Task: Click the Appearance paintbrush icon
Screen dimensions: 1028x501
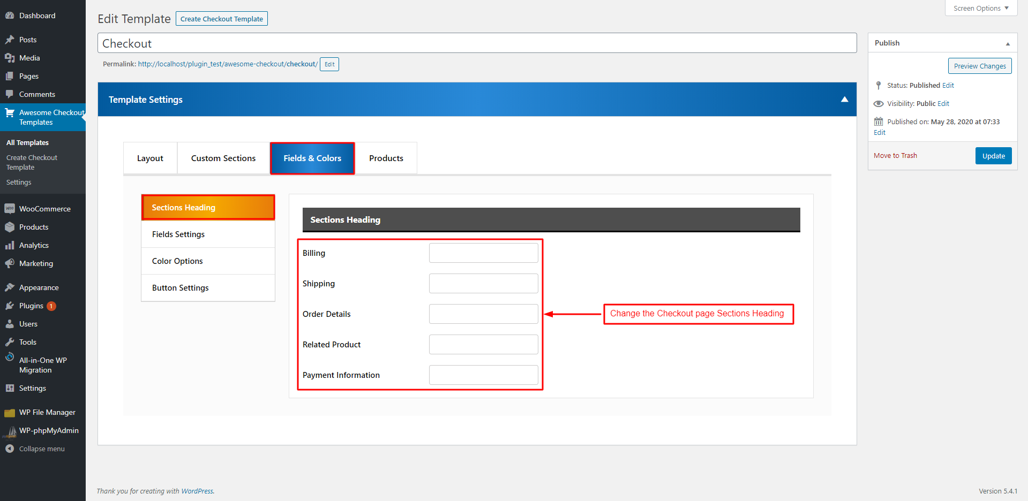Action: coord(10,287)
